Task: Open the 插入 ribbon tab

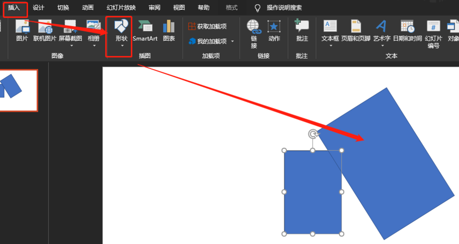Action: 14,8
